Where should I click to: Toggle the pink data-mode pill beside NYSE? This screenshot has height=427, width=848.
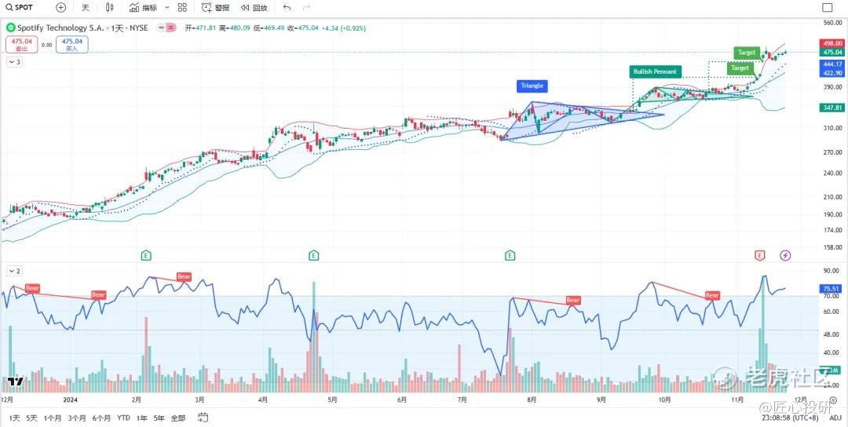170,27
